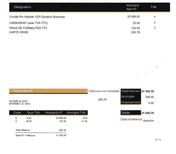
Task: Click the 21 393,76 total amount
Action: [x=148, y=91]
